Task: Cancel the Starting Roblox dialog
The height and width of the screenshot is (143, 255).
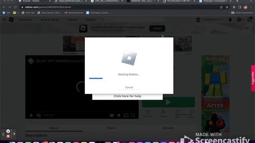Action: coord(129,87)
